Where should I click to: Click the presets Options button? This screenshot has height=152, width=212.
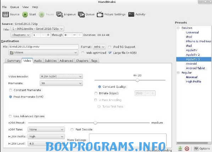point(202,148)
